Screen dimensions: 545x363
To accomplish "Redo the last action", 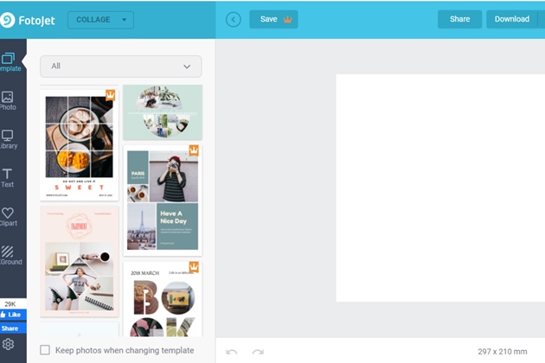I will pyautogui.click(x=257, y=352).
